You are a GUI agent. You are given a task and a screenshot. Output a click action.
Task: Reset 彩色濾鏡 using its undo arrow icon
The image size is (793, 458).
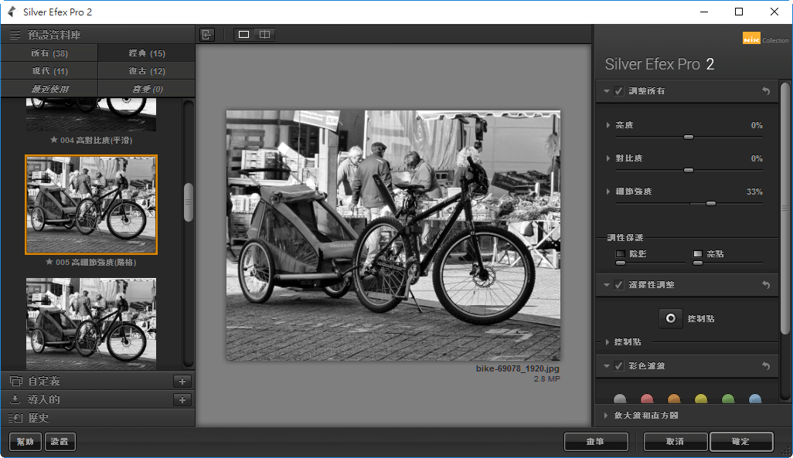pyautogui.click(x=765, y=365)
